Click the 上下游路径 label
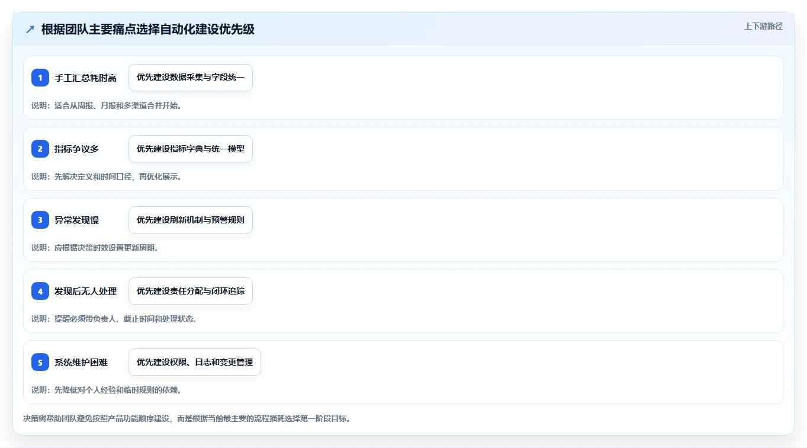Screen dimensions: 807x448 pos(763,26)
